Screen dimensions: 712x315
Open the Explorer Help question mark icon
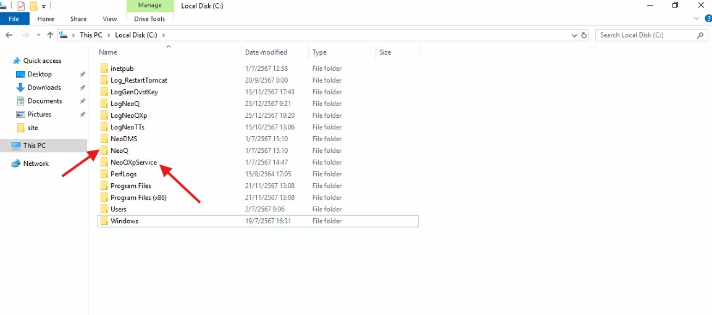[x=708, y=19]
